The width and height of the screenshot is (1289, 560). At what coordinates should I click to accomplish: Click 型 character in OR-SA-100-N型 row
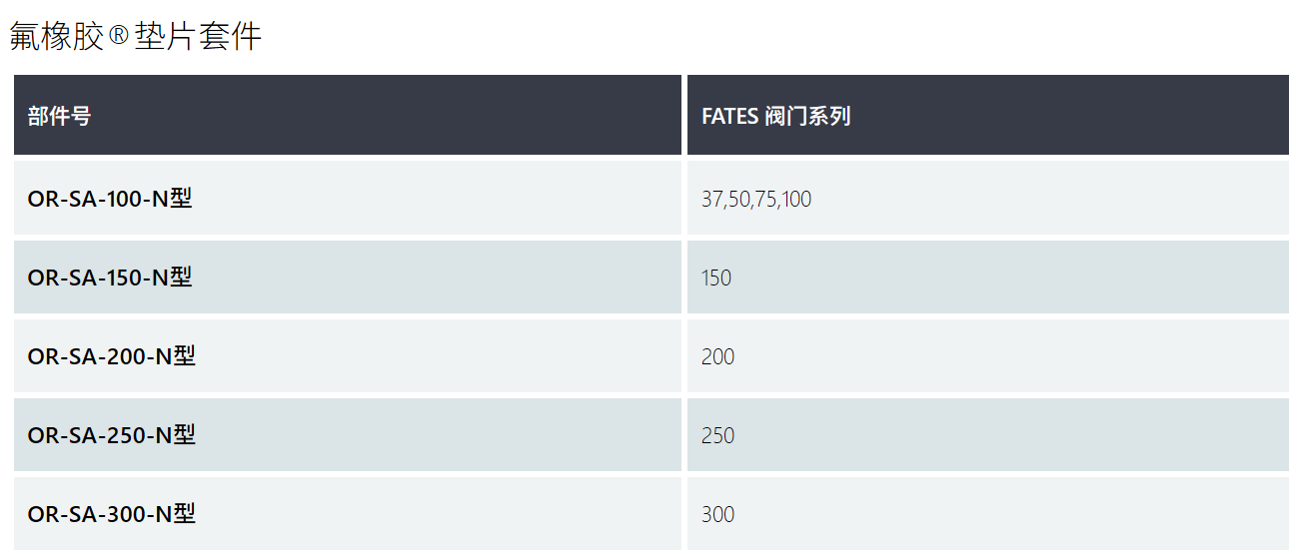[x=181, y=198]
